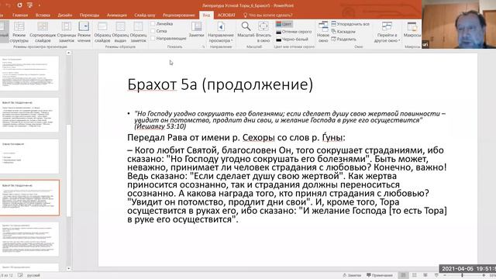Open the Handout Master (Образец выдач)

point(120,33)
